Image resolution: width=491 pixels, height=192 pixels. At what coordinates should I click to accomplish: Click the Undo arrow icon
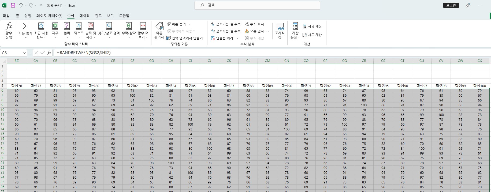coord(20,5)
